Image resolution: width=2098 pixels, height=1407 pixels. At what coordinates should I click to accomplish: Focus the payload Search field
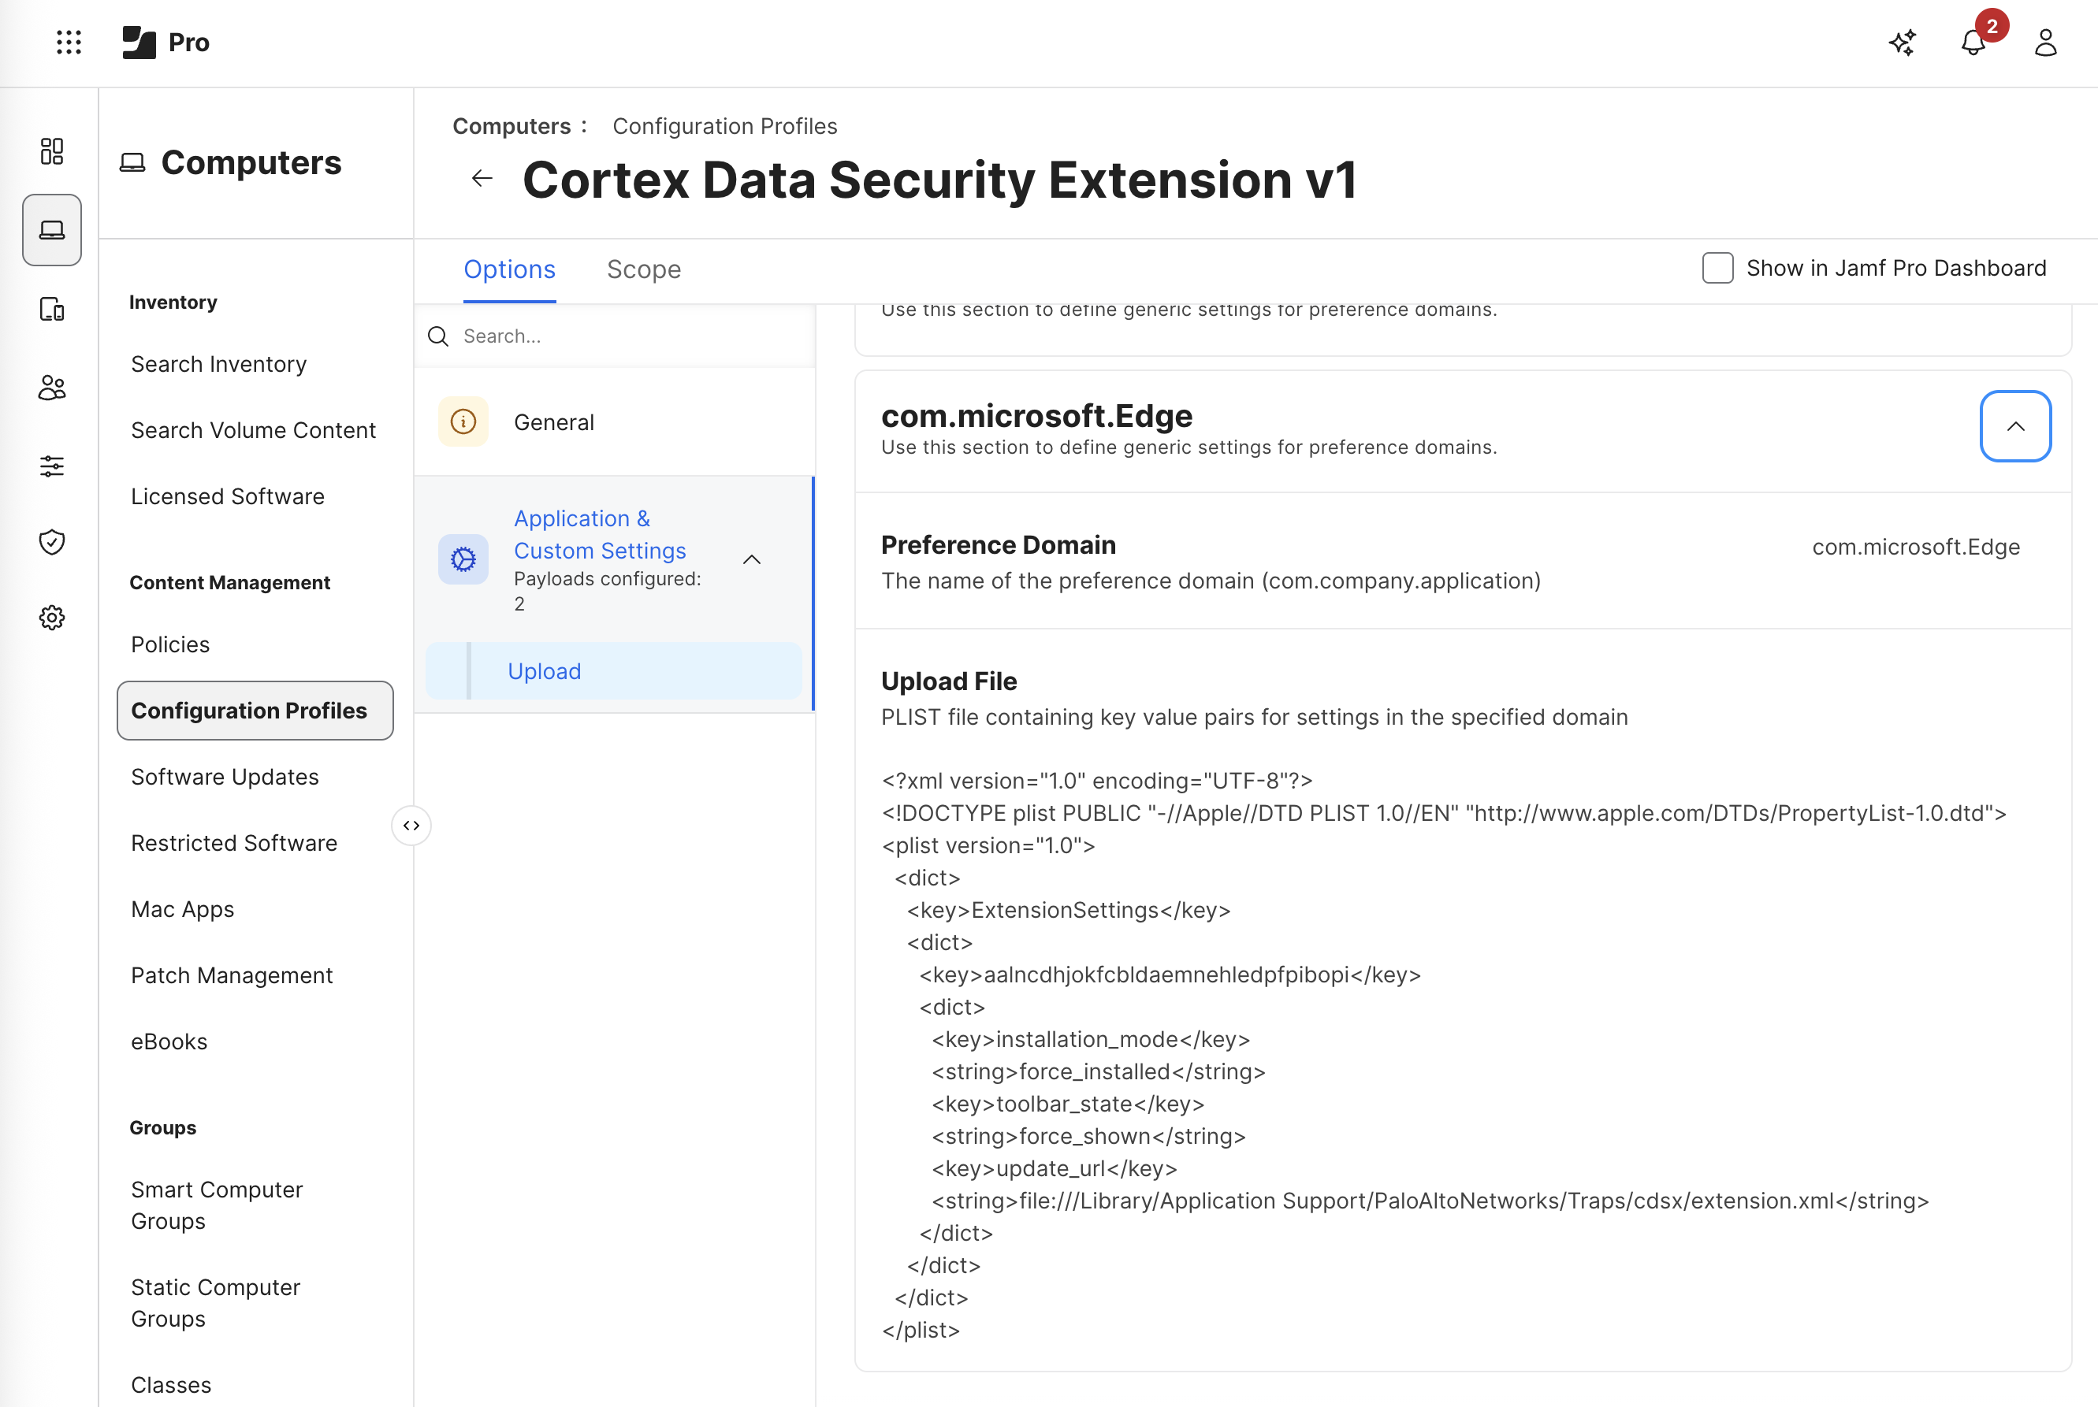[x=615, y=336]
